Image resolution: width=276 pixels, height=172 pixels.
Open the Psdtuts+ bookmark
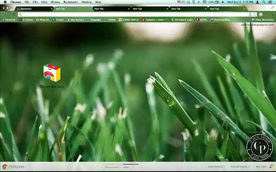click(154, 20)
